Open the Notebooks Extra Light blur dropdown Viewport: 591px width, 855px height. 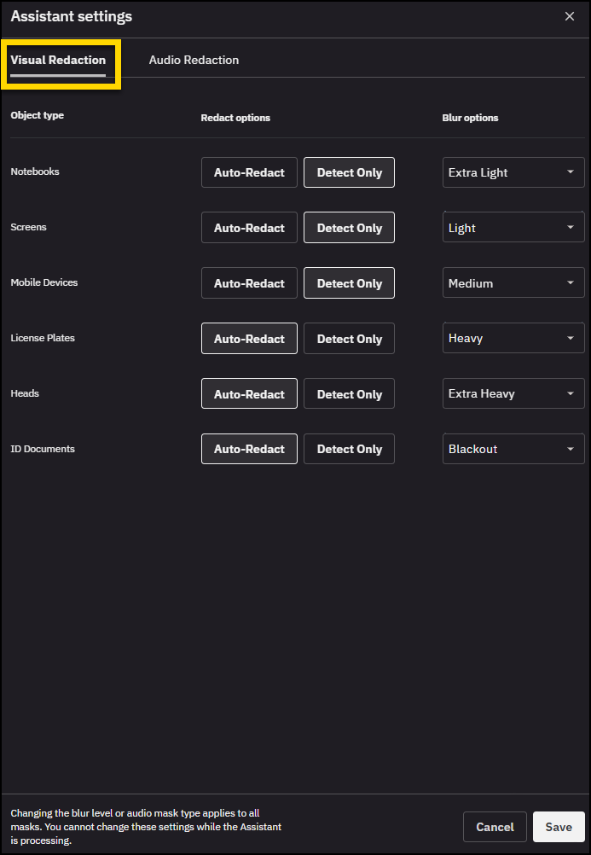pos(513,172)
